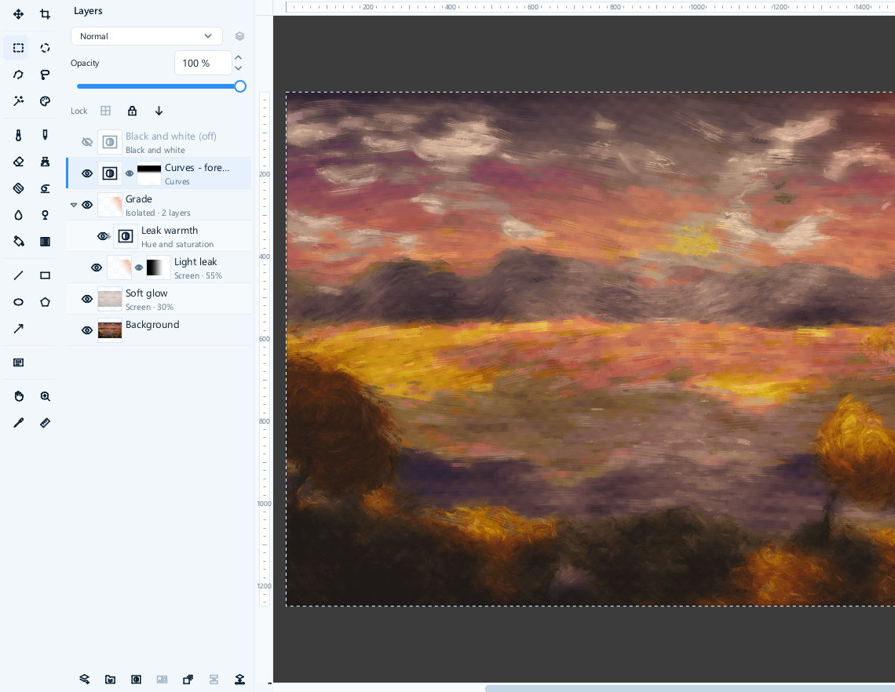Viewport: 895px width, 692px height.
Task: Select the Line shape tool
Action: [x=18, y=275]
